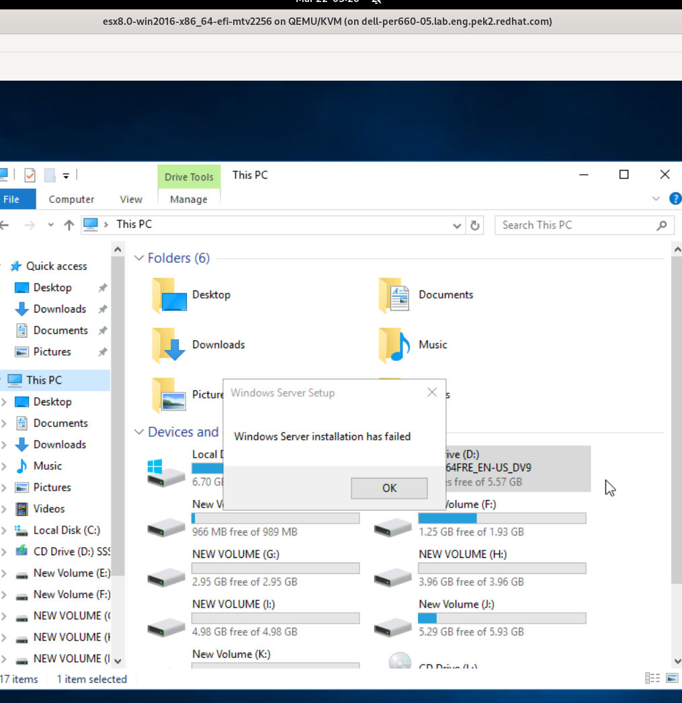This screenshot has height=703, width=682.
Task: Click OK in Windows Server Setup dialog
Action: coord(389,488)
